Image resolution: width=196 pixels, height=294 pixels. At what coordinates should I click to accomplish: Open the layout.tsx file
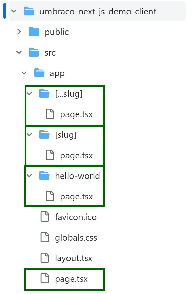pos(74,258)
